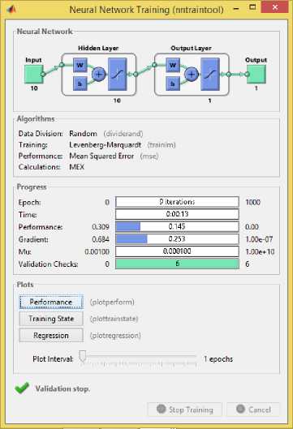293x429 pixels.
Task: Click the '(plotregression)' text
Action: tap(115, 336)
